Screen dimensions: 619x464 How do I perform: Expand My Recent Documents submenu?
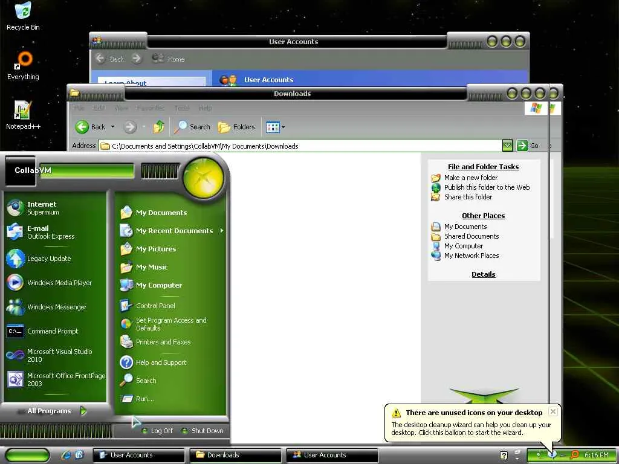click(170, 231)
